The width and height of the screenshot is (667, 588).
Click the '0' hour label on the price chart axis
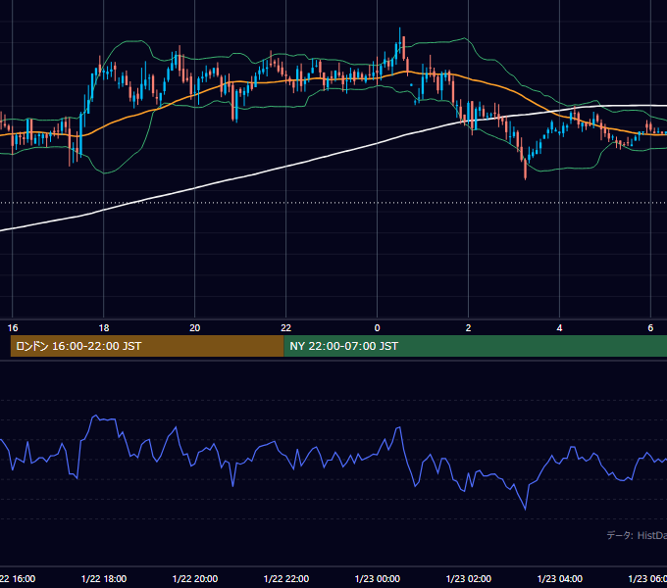click(x=377, y=328)
